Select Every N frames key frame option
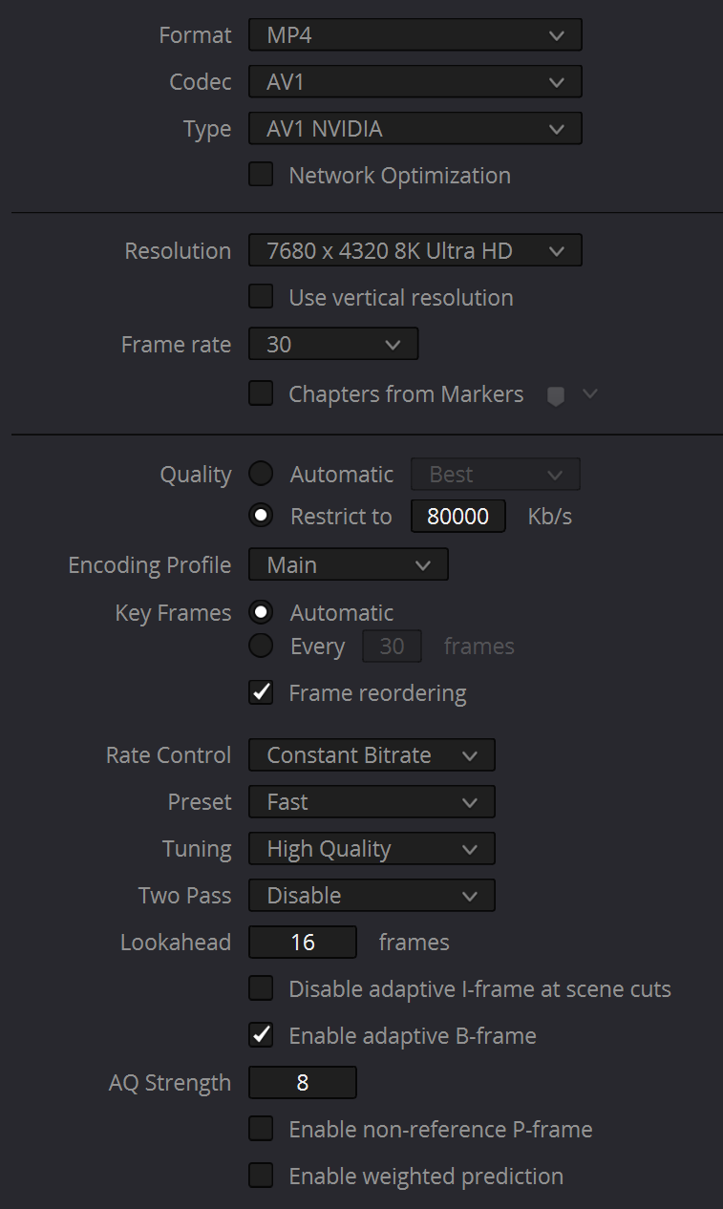 (x=261, y=646)
